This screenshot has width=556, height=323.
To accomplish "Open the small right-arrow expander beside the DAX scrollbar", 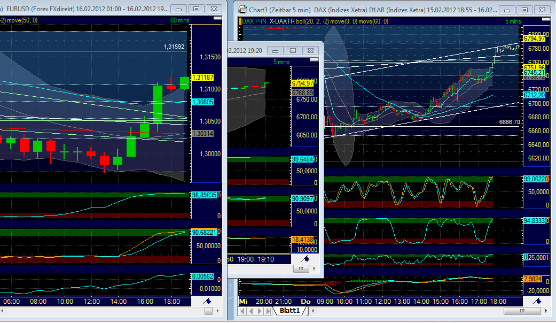I will pyautogui.click(x=546, y=311).
